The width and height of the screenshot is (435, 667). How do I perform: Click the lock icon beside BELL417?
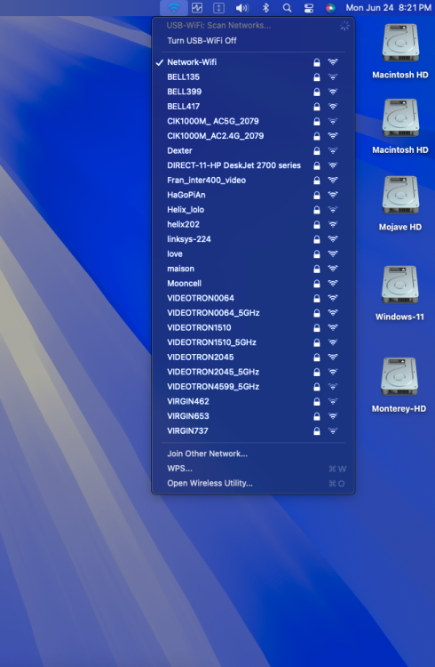click(x=316, y=107)
